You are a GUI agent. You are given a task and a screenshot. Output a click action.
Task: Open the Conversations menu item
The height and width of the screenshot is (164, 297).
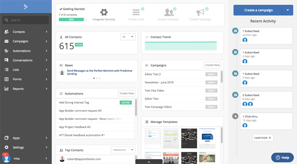(26, 60)
